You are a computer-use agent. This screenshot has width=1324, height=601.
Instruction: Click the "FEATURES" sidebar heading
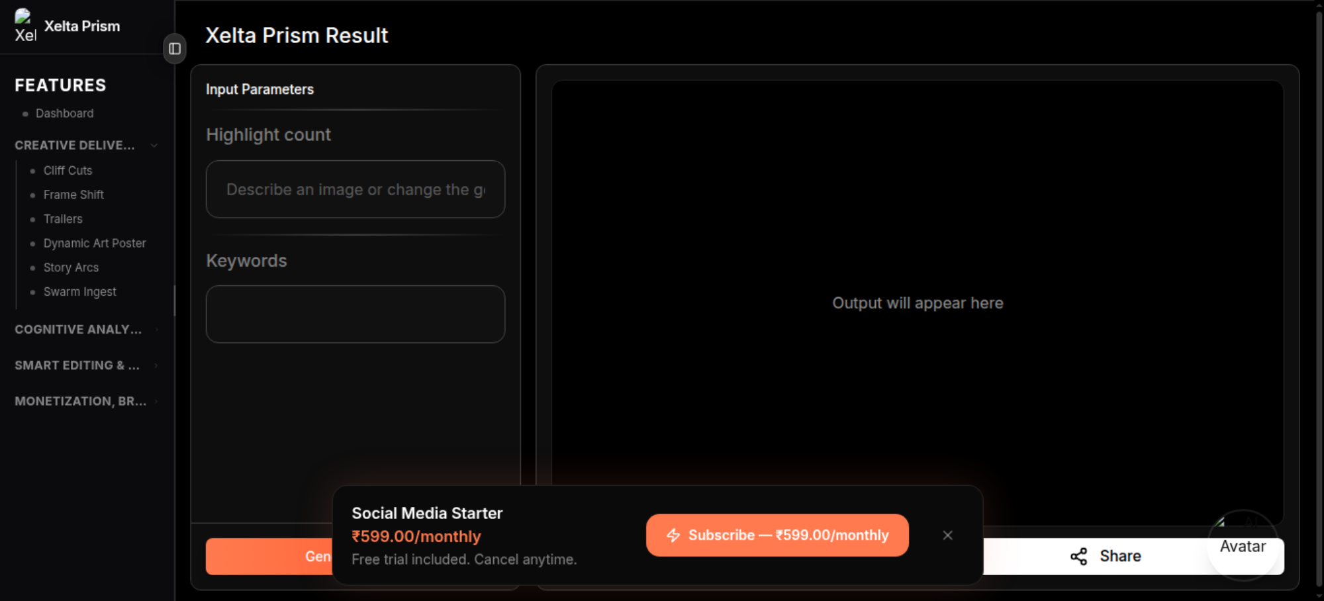(60, 85)
